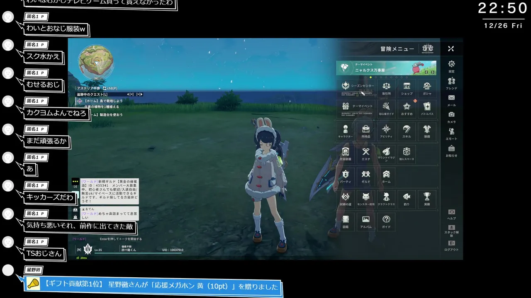
Task: Open the スキル skill icon
Action: [x=407, y=132]
